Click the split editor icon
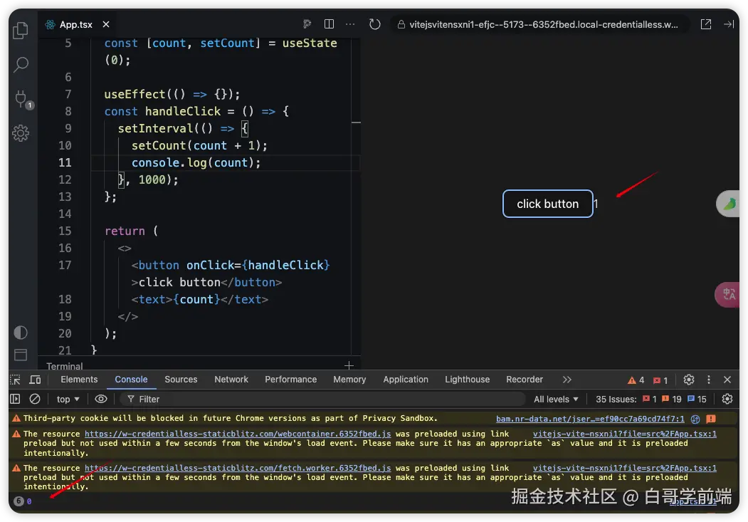This screenshot has height=522, width=748. click(329, 24)
